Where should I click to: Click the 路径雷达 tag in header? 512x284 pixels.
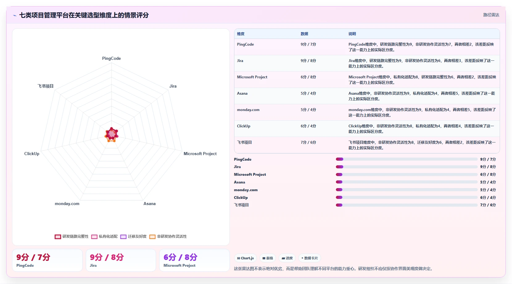pos(491,15)
